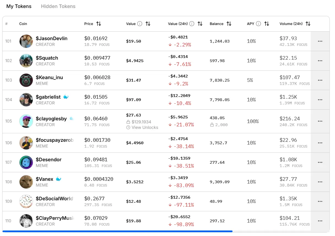Switch to Hidden Tokens tab
Screen dimensions: 335x236
point(58,6)
